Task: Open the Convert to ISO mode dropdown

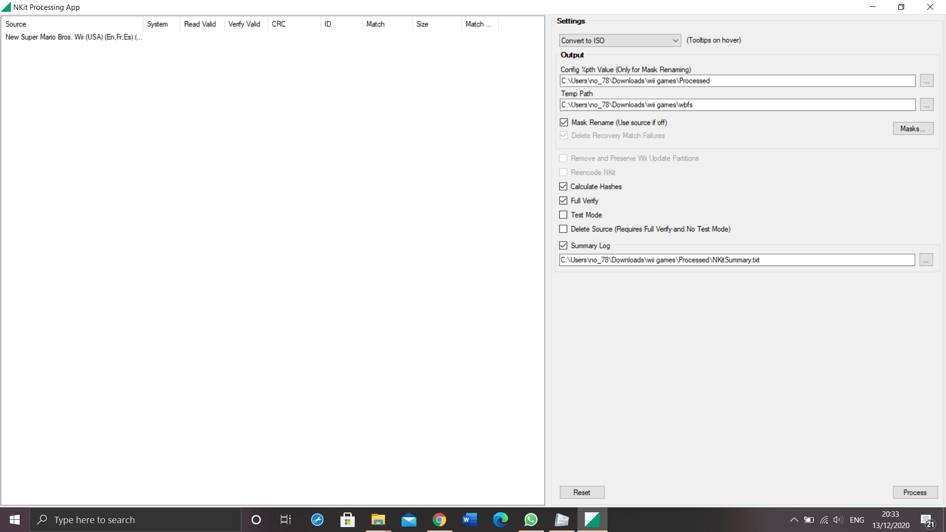Action: 620,40
